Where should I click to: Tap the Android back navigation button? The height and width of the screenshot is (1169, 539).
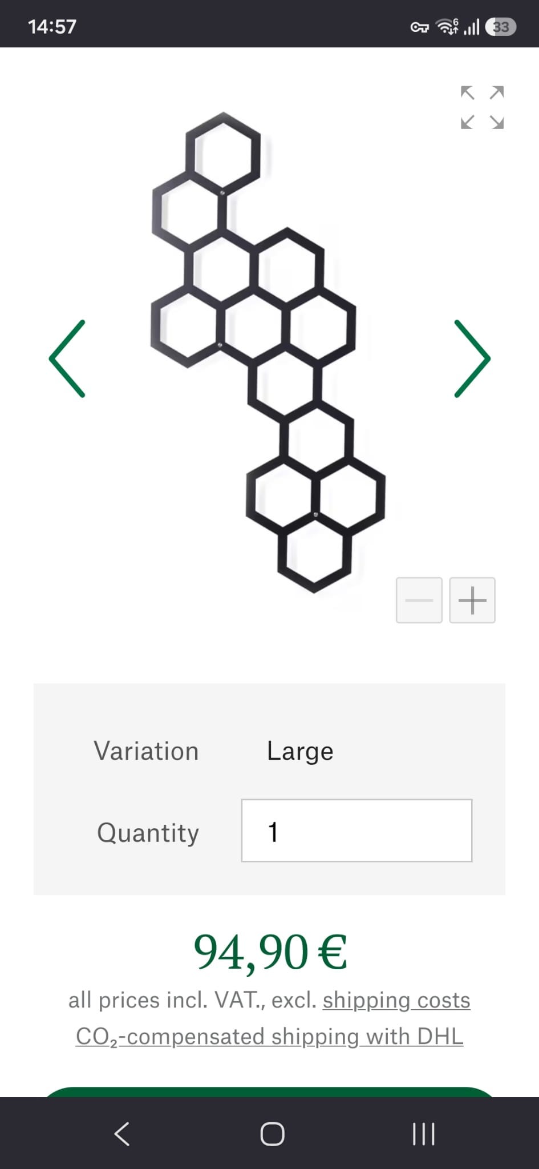[x=122, y=1134]
